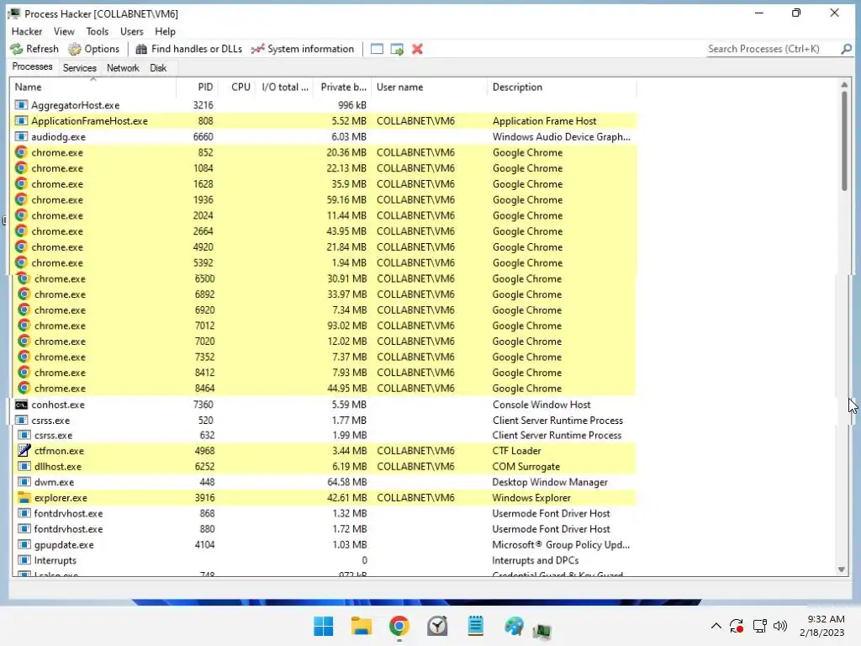Click the red X find-window-and-kill icon

point(417,49)
